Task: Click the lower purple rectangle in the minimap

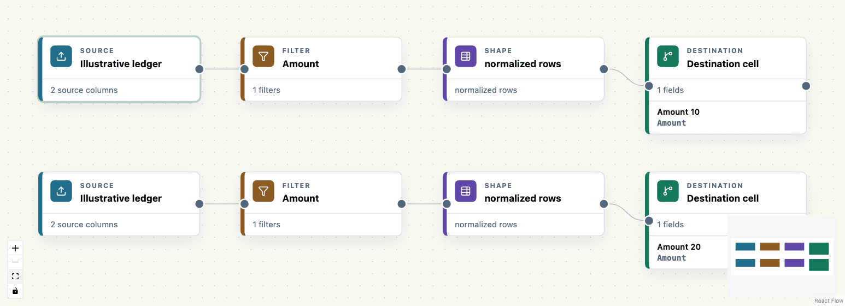Action: tap(794, 263)
